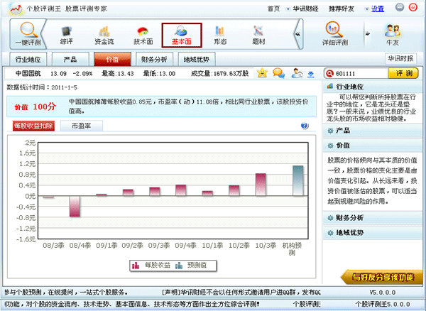Click the 机构预测 teal bar
The height and width of the screenshot is (311, 426).
click(x=297, y=180)
